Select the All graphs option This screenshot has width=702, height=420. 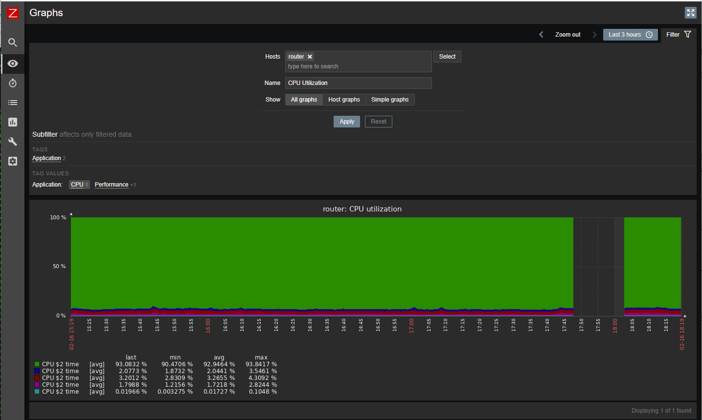[x=304, y=100]
